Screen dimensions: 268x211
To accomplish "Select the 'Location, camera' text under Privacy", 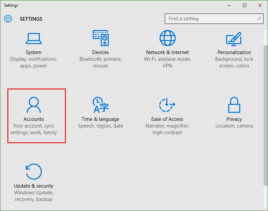I will click(234, 126).
